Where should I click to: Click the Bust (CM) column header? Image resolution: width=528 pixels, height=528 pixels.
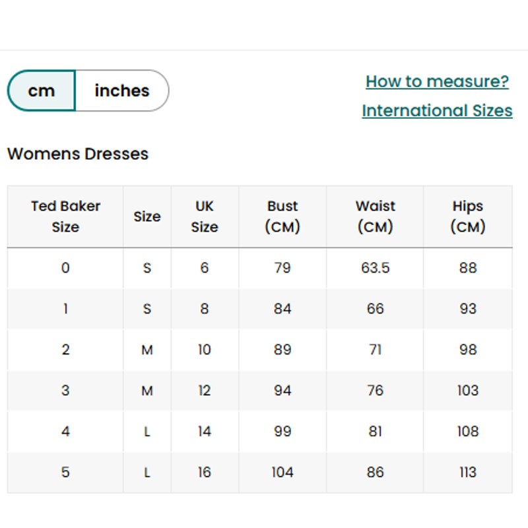(282, 216)
